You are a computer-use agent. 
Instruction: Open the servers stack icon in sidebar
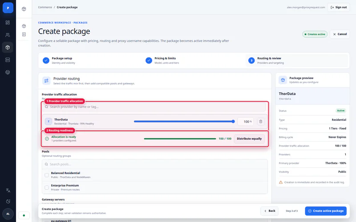pyautogui.click(x=8, y=60)
